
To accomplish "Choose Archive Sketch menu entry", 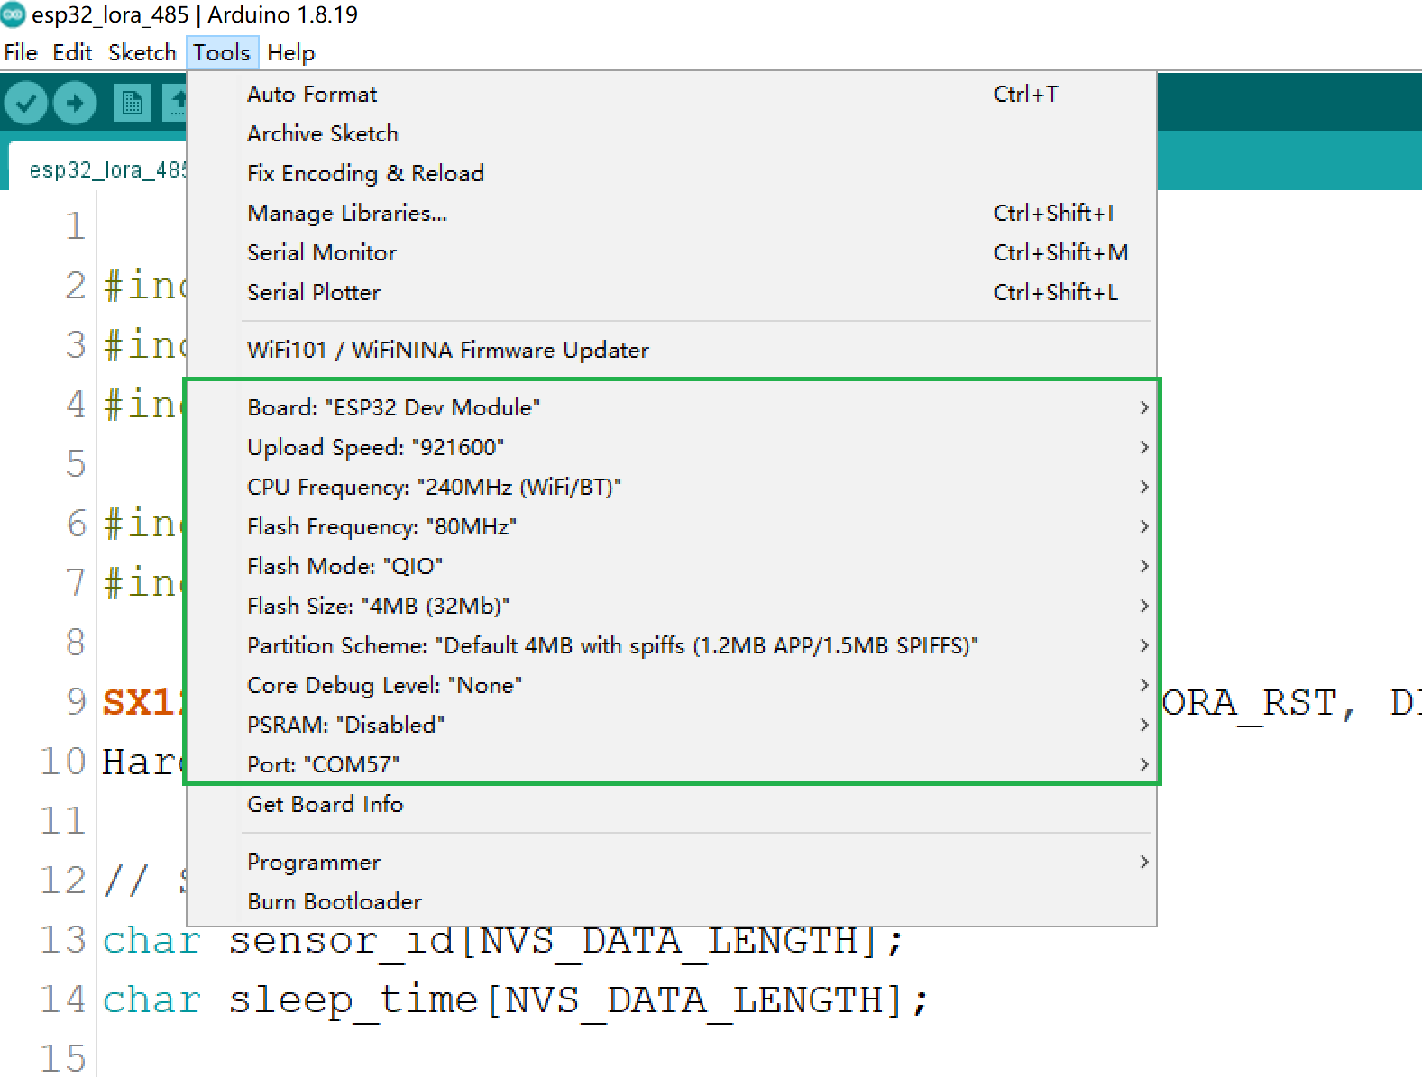I will tap(672, 133).
